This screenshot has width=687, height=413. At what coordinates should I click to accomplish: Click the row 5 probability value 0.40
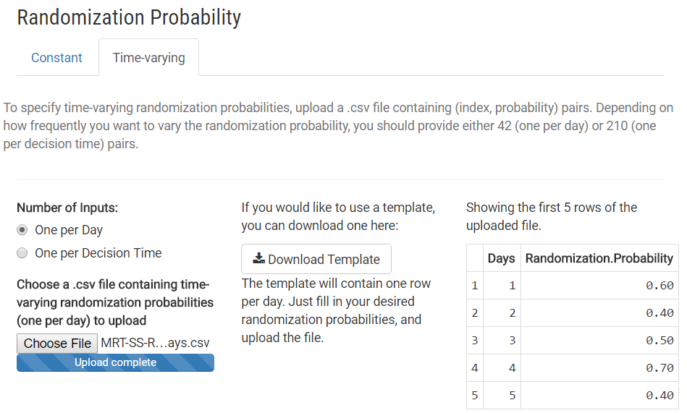tap(659, 396)
